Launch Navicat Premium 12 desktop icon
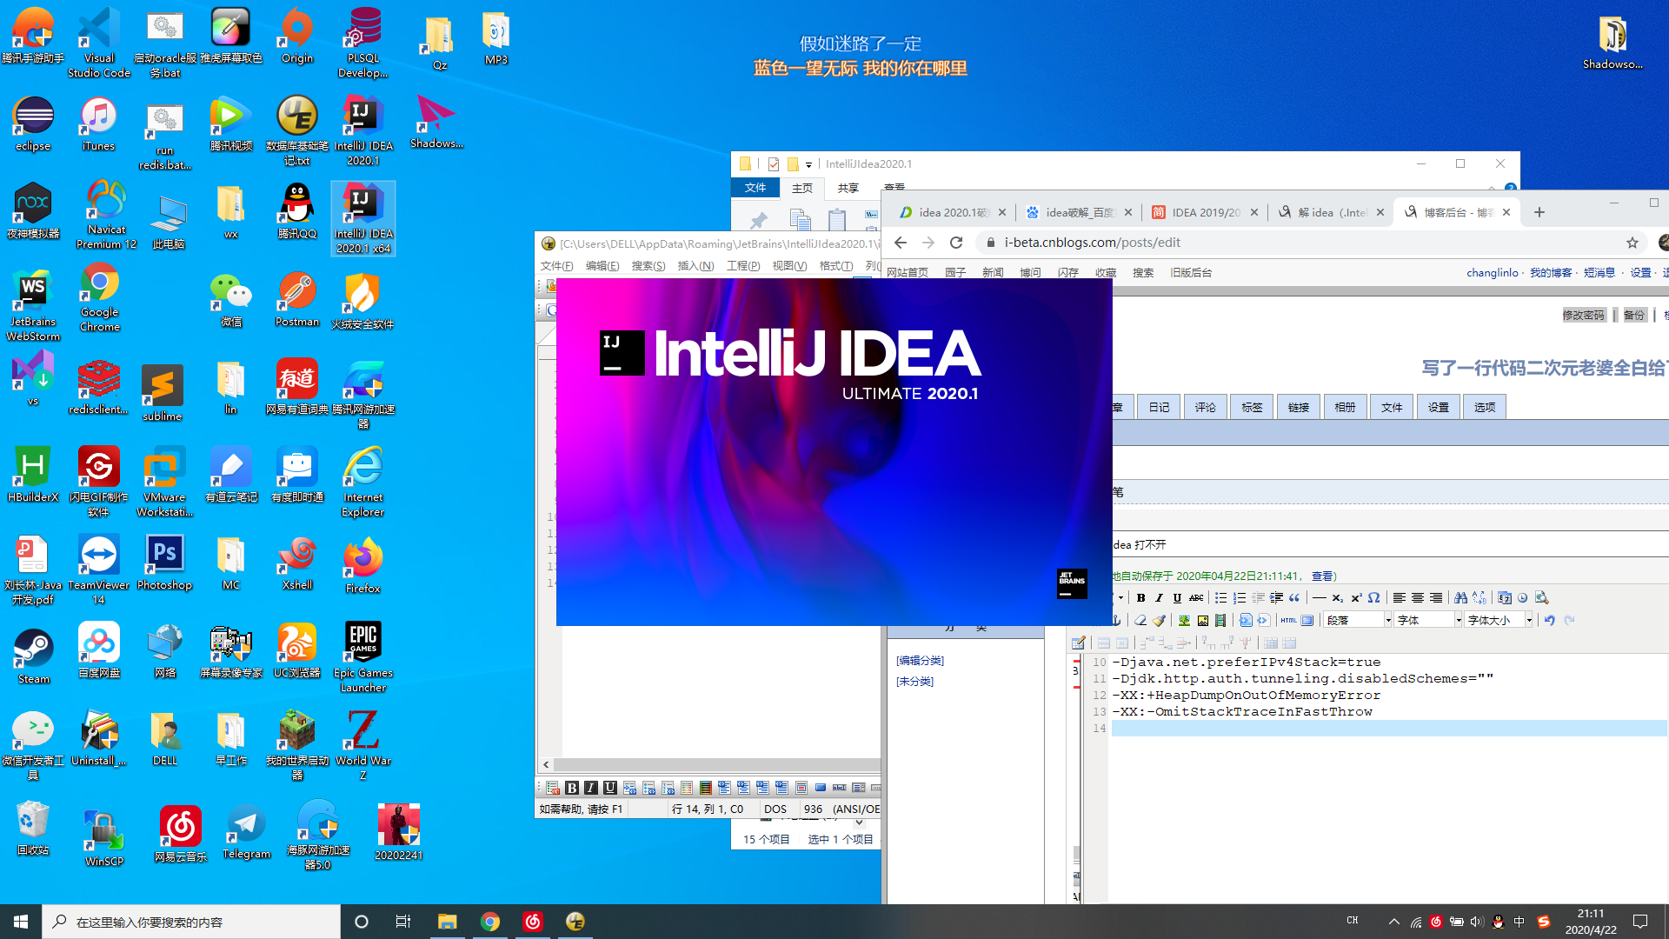The width and height of the screenshot is (1669, 939). [106, 215]
